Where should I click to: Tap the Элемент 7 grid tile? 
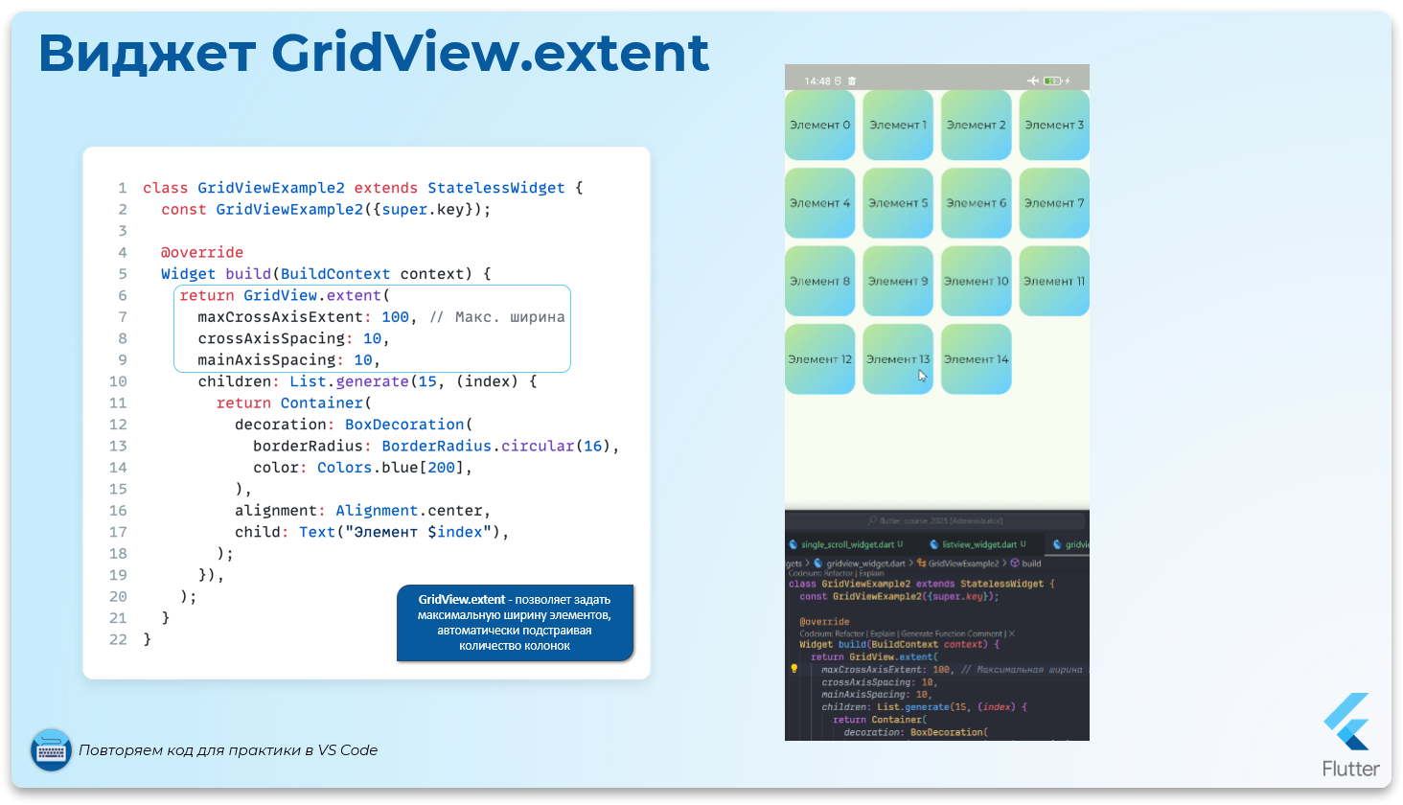click(1054, 203)
